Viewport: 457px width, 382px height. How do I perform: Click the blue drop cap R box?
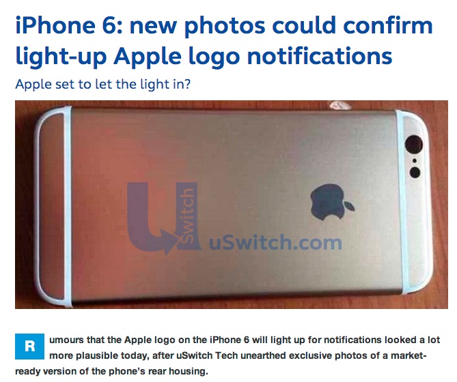(30, 347)
